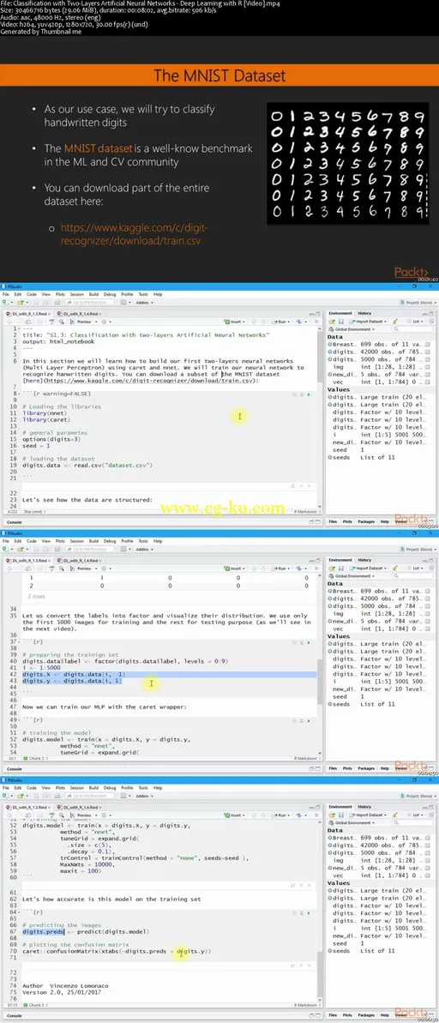Screen dimensions: 439x1023
Task: Open Help pane tab in second RStudio frame
Action: pos(384,768)
